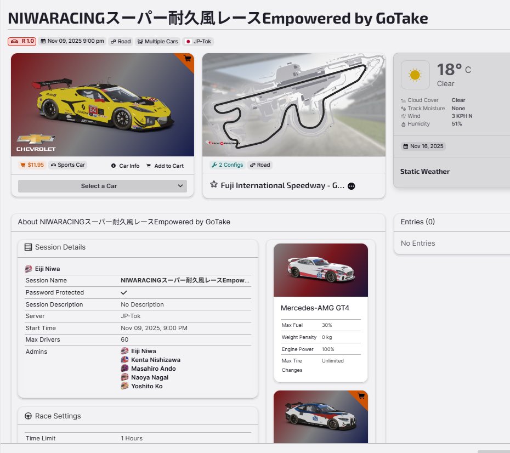Image resolution: width=510 pixels, height=453 pixels.
Task: Click admin Yoshito Ko
Action: 147,386
